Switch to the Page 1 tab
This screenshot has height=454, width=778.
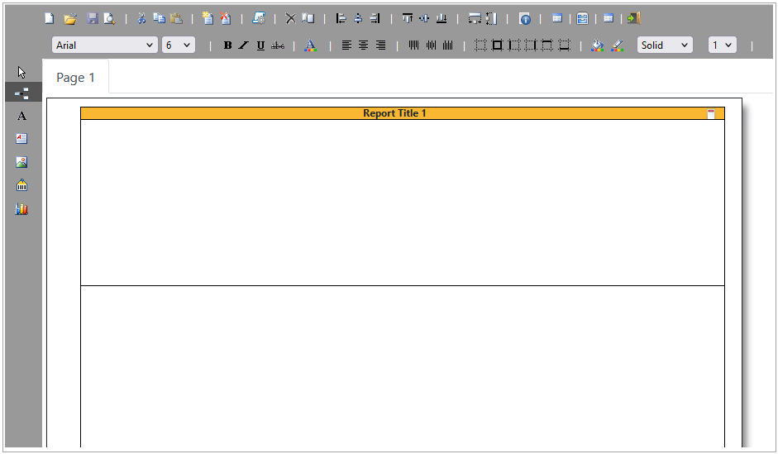pos(75,78)
